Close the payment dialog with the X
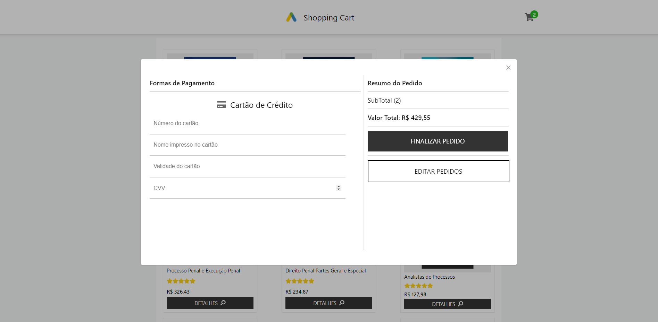This screenshot has width=658, height=322. tap(508, 68)
